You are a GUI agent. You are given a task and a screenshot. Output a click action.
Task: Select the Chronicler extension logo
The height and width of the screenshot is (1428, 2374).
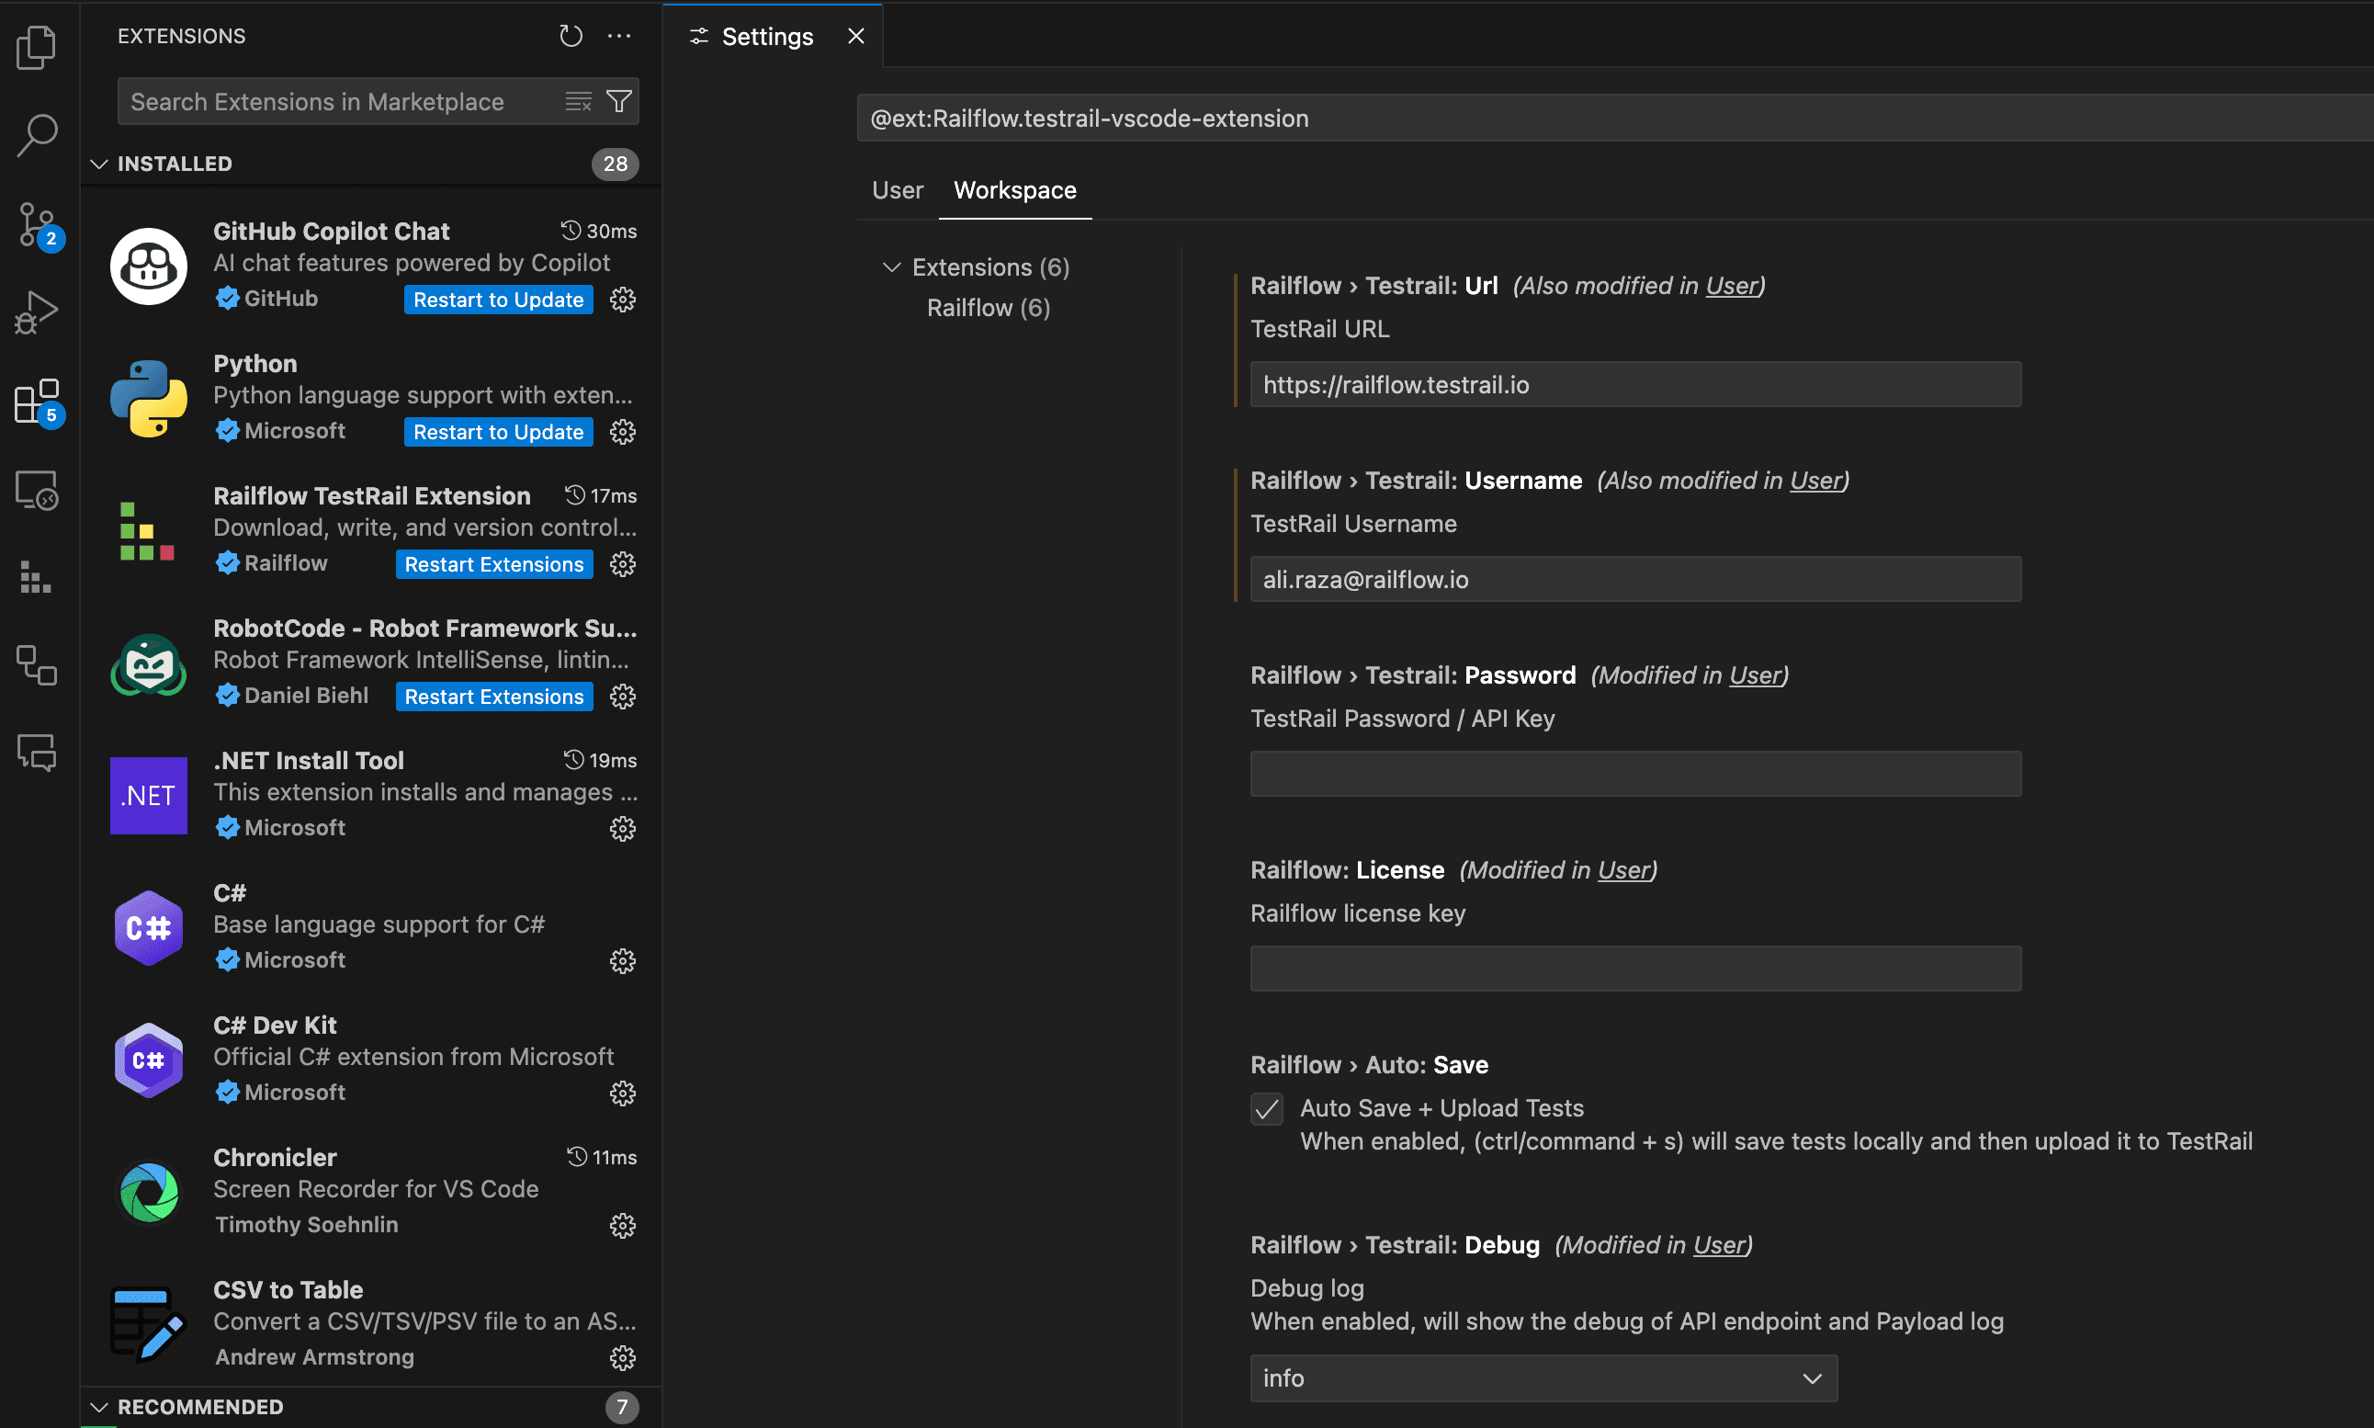coord(148,1192)
